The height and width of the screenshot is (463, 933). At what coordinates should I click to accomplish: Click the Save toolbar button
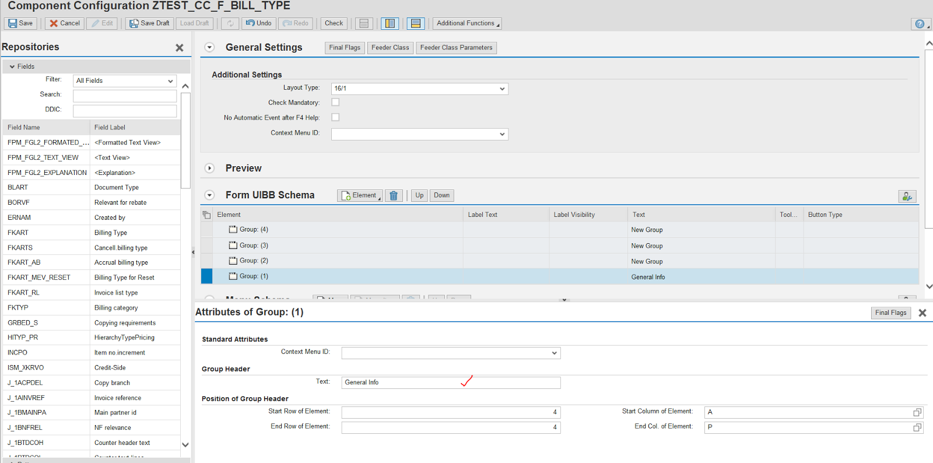(x=20, y=23)
